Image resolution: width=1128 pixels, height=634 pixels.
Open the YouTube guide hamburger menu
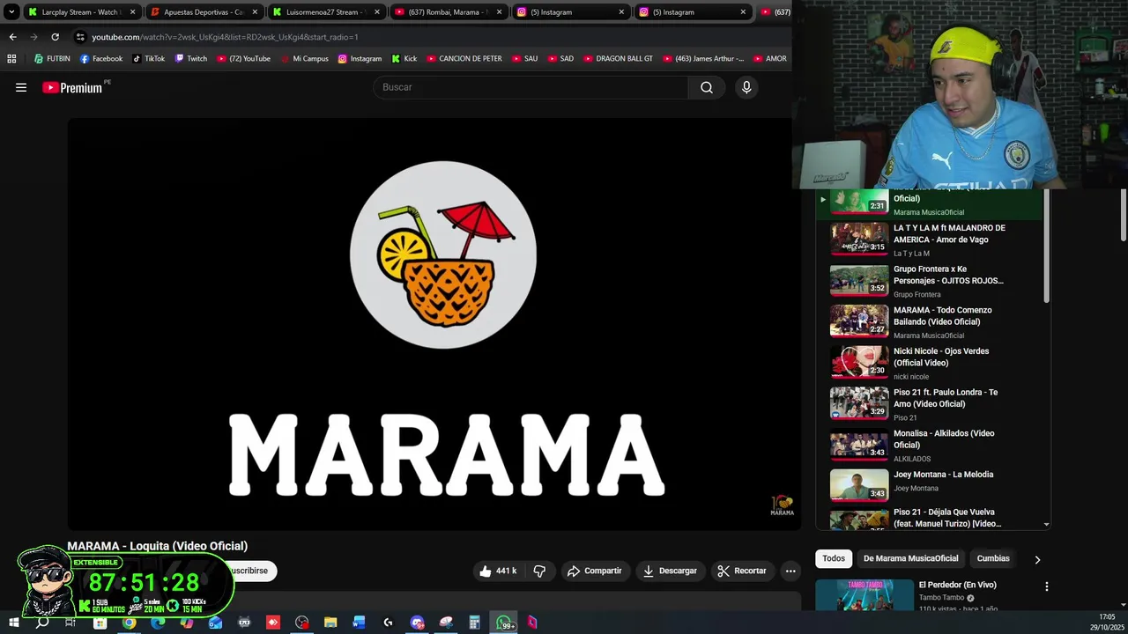tap(21, 87)
